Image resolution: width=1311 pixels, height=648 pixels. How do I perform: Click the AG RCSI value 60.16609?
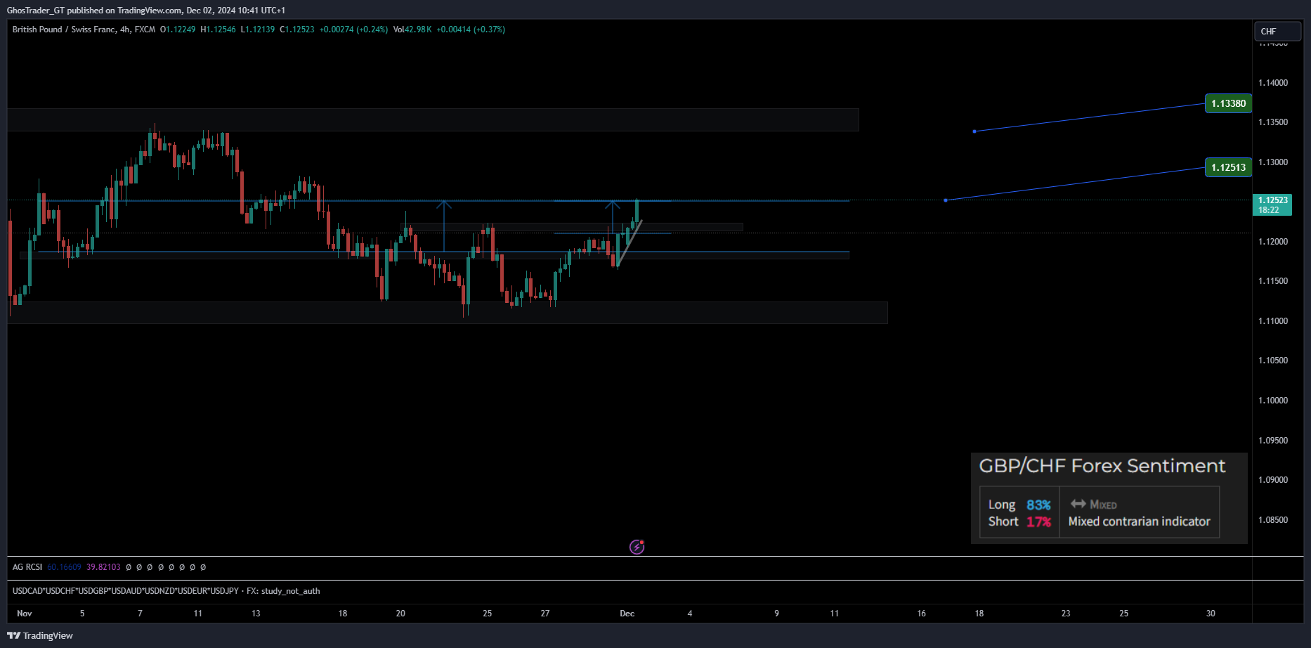click(64, 567)
